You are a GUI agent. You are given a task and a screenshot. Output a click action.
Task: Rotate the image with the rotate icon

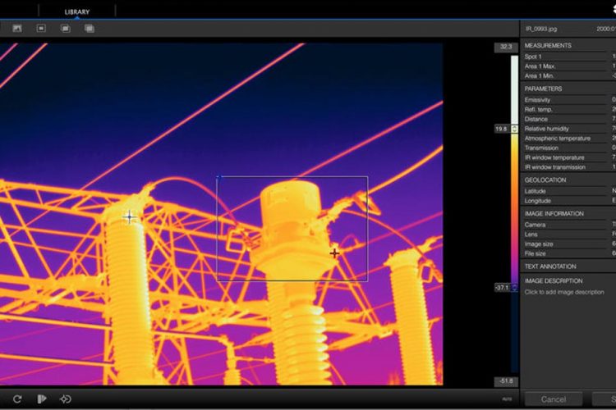pos(17,399)
